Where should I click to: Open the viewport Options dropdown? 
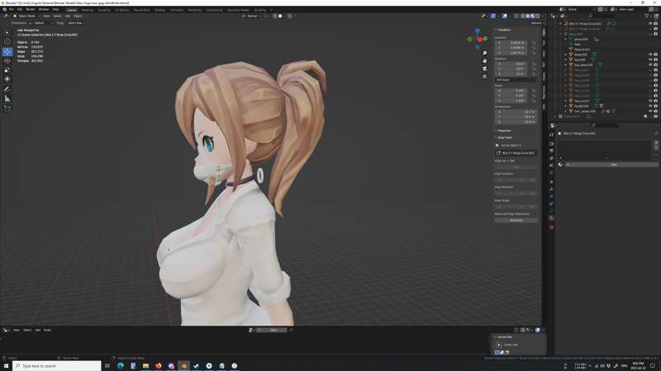536,23
